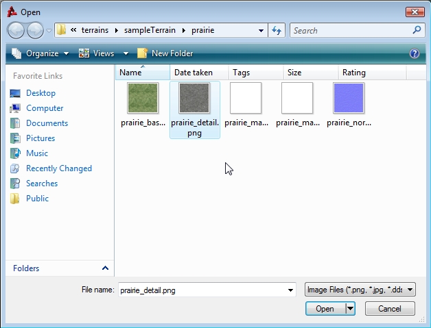
Task: Open Desktop in Favorite Links
Action: 40,93
